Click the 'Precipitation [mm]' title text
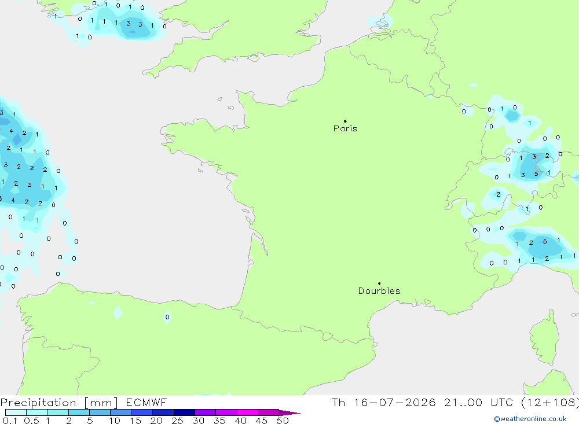Image resolution: width=579 pixels, height=424 pixels. [59, 403]
